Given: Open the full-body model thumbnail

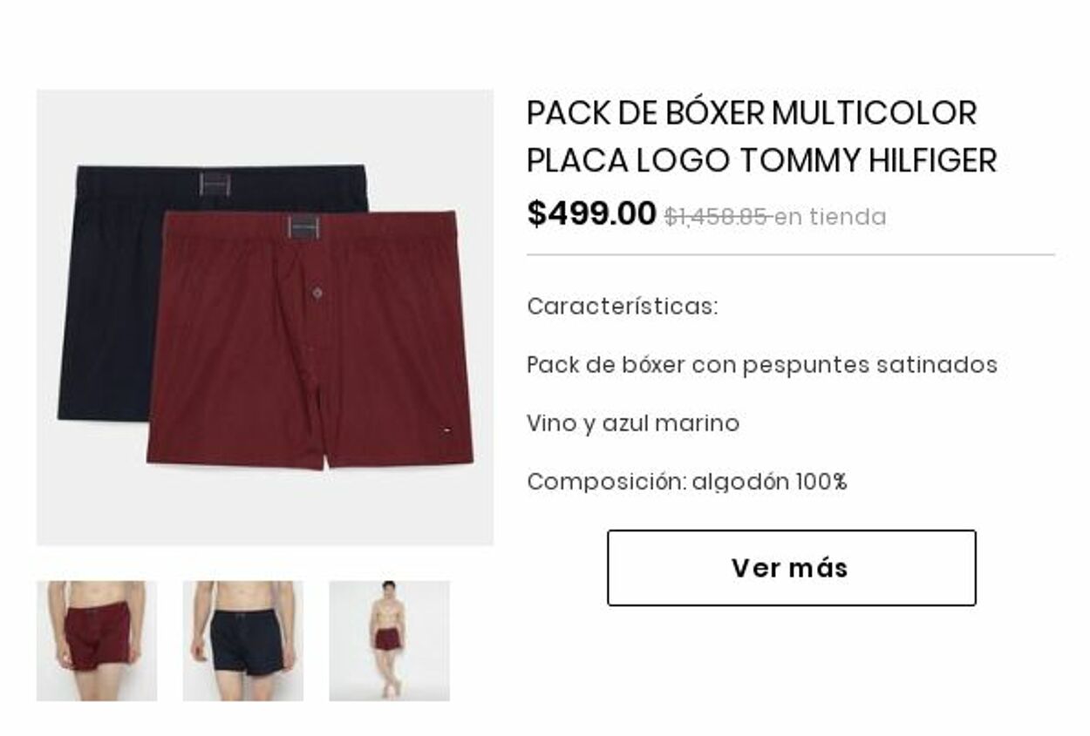Looking at the screenshot, I should point(389,641).
